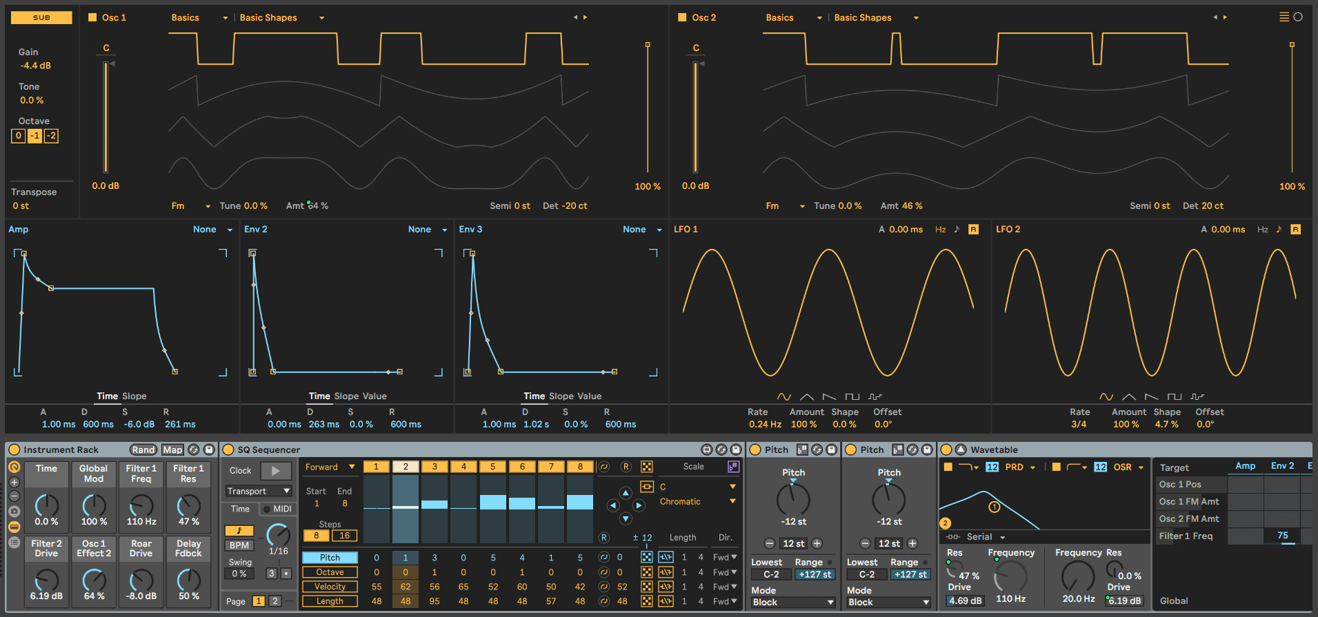Switch to sequencer Page 2
Viewport: 1318px width, 617px height.
274,601
